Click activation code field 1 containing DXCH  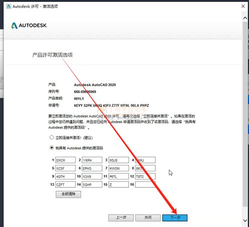pyautogui.click(x=65, y=160)
